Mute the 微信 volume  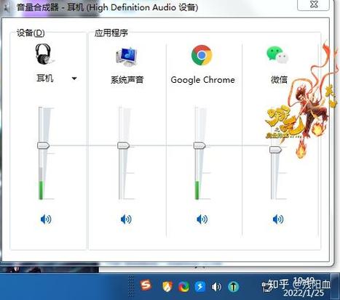[278, 219]
